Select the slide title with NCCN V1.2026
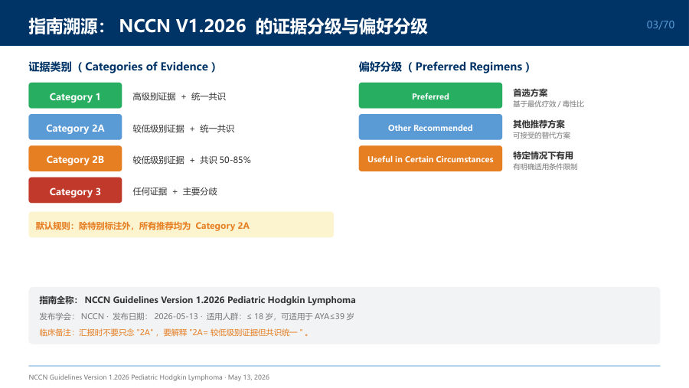This screenshot has height=388, width=689. [x=228, y=25]
